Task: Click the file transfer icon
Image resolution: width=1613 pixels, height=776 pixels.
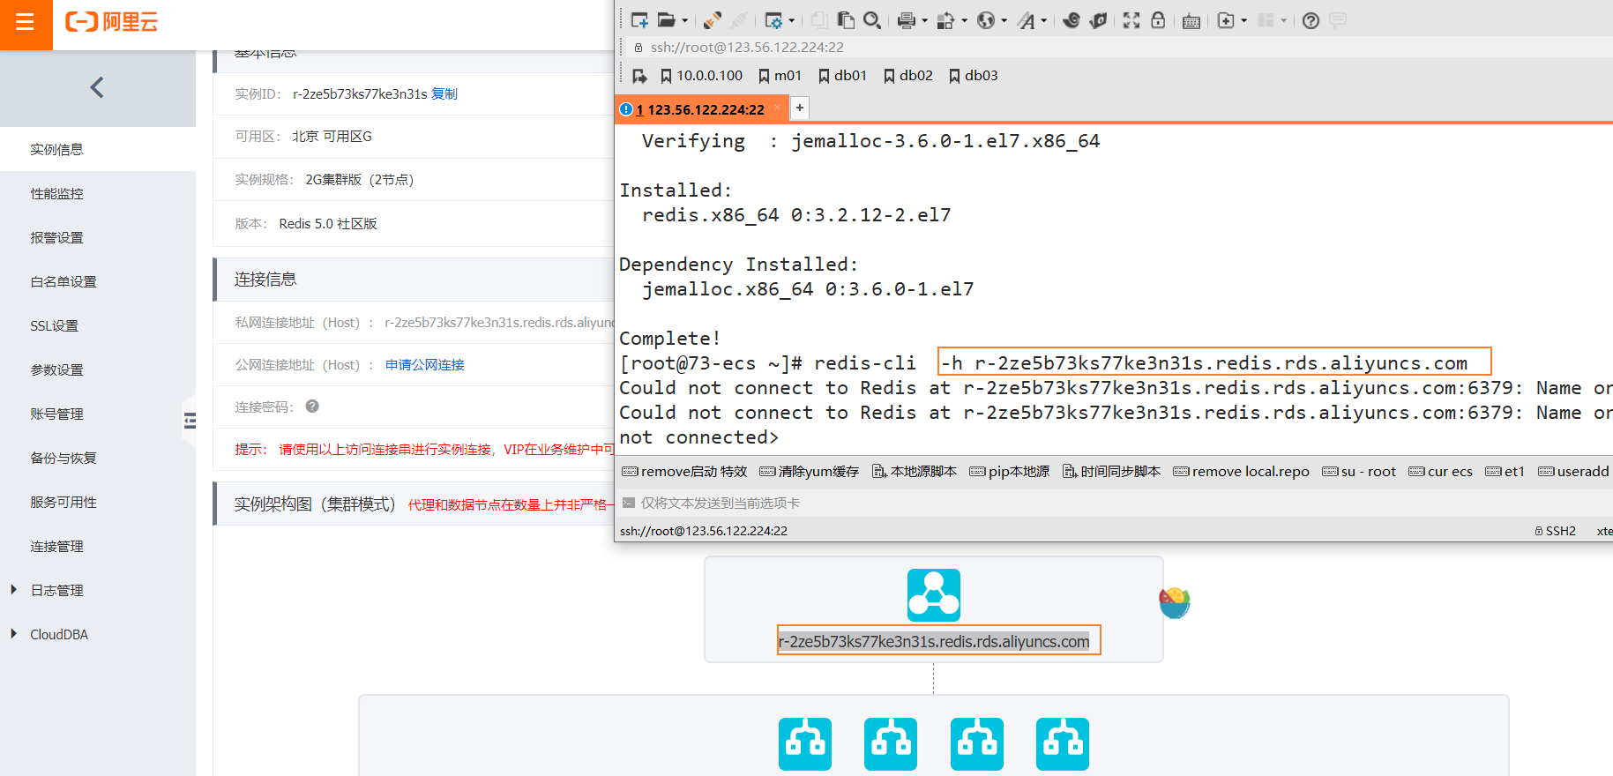Action: [x=945, y=20]
